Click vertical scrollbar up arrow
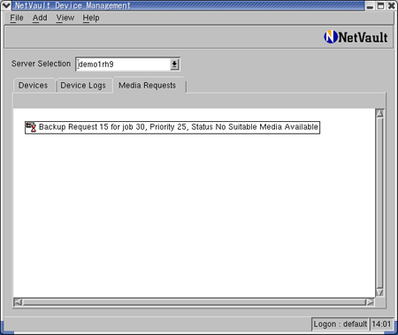This screenshot has height=335, width=398. (379, 113)
